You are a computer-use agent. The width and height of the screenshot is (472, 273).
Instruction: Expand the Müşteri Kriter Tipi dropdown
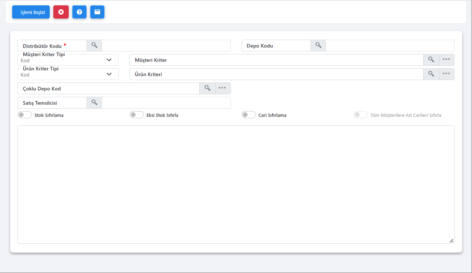click(68, 60)
